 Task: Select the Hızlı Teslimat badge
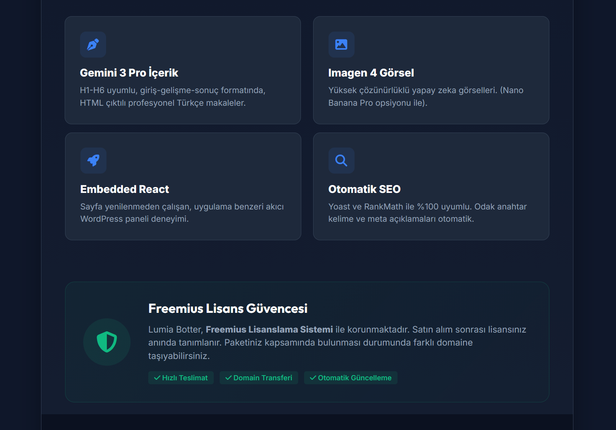pyautogui.click(x=181, y=378)
